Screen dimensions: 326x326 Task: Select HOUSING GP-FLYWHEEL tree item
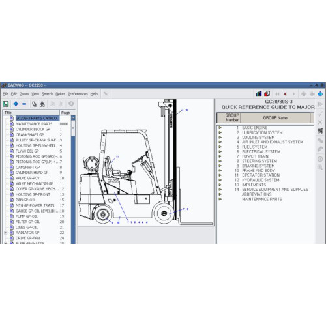(36, 145)
